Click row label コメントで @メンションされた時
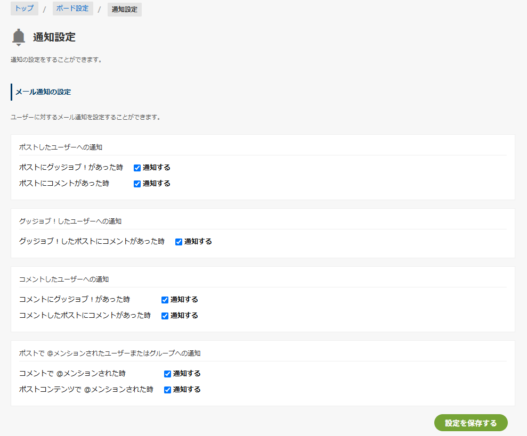 [x=72, y=374]
